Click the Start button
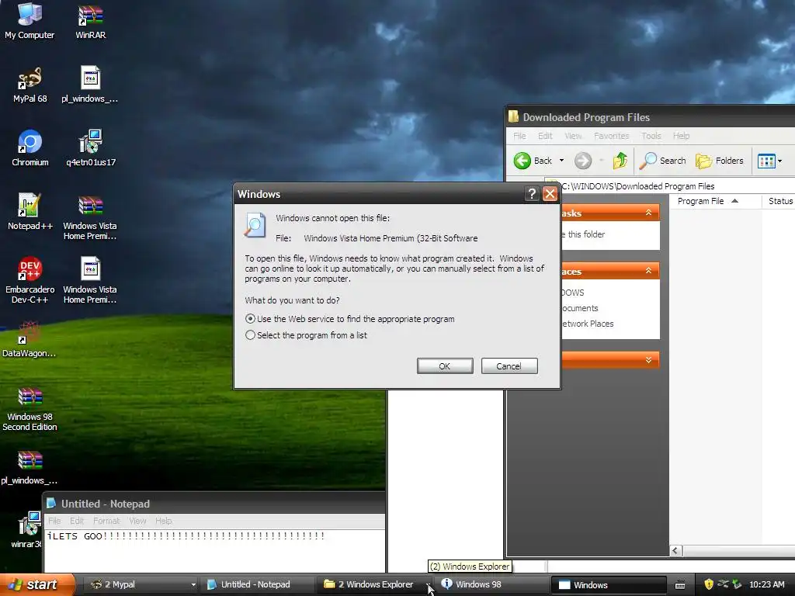Screen dimensions: 795x596 click(x=37, y=584)
